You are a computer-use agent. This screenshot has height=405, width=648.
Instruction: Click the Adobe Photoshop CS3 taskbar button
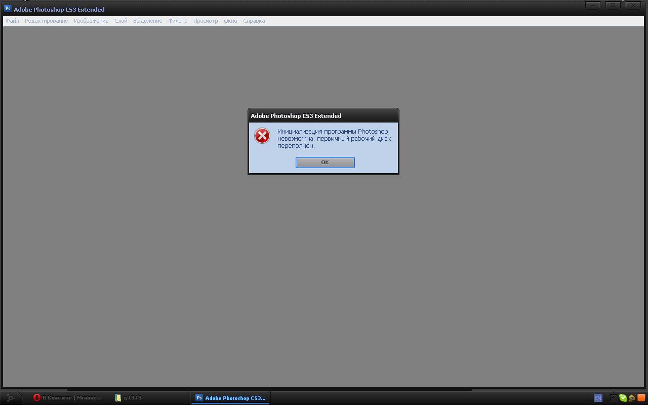point(230,398)
